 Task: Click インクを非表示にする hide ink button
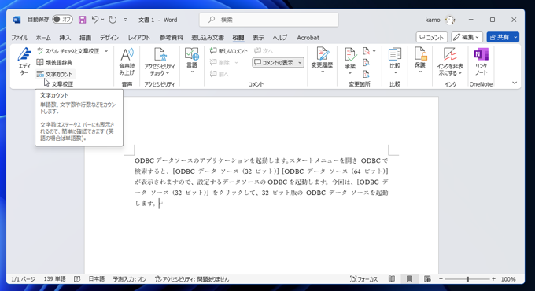(450, 61)
